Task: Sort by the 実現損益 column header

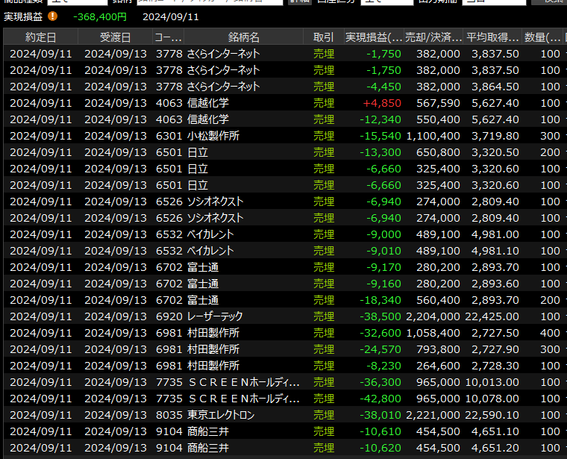Action: click(375, 37)
